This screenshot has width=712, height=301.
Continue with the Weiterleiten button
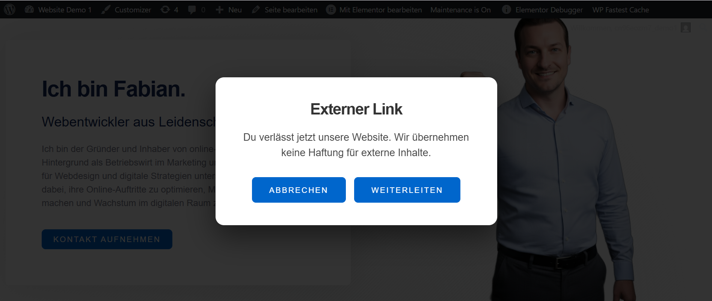407,190
